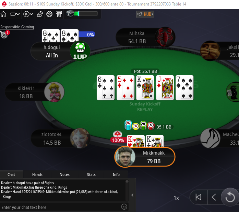Open the Stats tab
The width and height of the screenshot is (239, 212).
(91, 175)
